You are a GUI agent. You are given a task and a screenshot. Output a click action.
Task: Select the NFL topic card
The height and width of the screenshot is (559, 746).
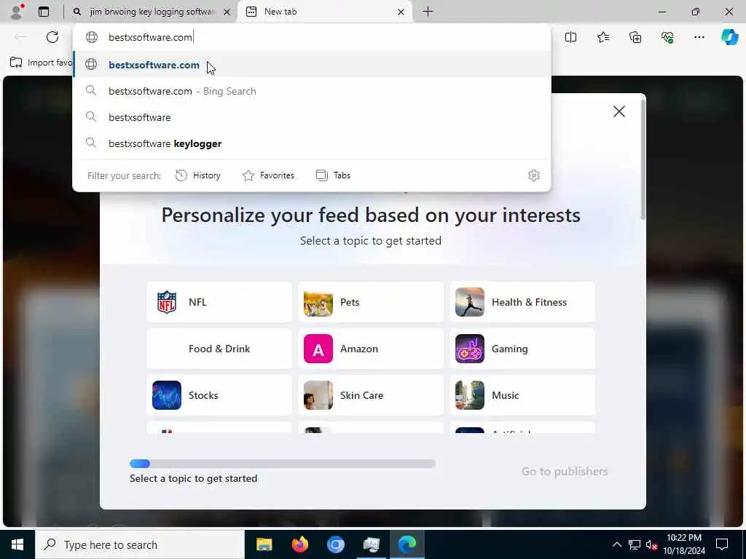coord(219,302)
